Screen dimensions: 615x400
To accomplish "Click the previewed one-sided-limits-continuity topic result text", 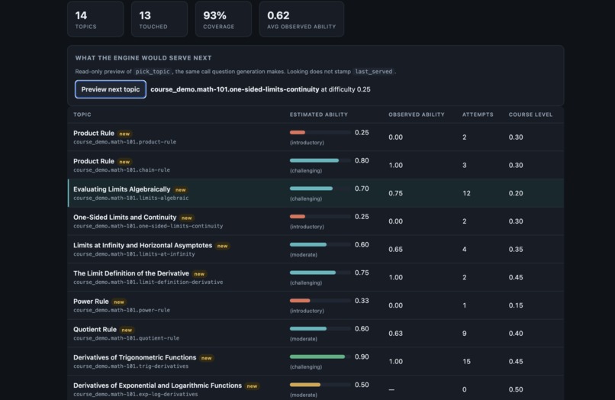I will pyautogui.click(x=235, y=89).
